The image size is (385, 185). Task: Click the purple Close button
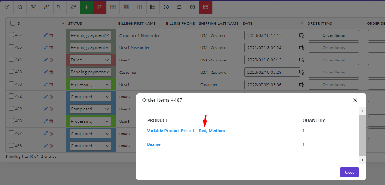(x=349, y=172)
